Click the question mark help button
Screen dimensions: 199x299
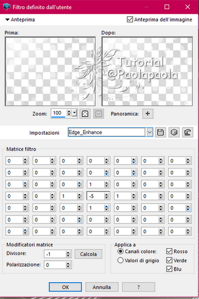tap(138, 287)
